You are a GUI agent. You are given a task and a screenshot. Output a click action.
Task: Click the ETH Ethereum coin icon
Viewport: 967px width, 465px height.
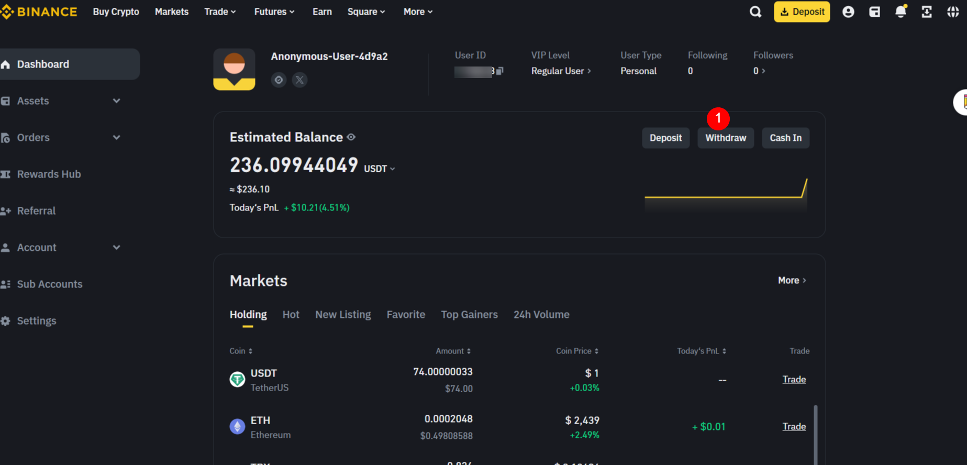point(237,426)
